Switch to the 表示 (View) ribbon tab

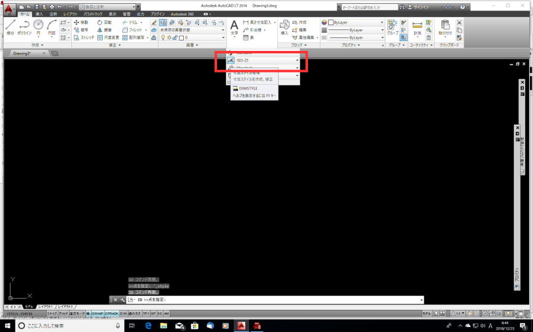click(x=113, y=14)
